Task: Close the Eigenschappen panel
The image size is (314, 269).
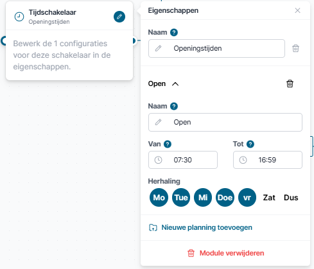Action: (x=297, y=10)
